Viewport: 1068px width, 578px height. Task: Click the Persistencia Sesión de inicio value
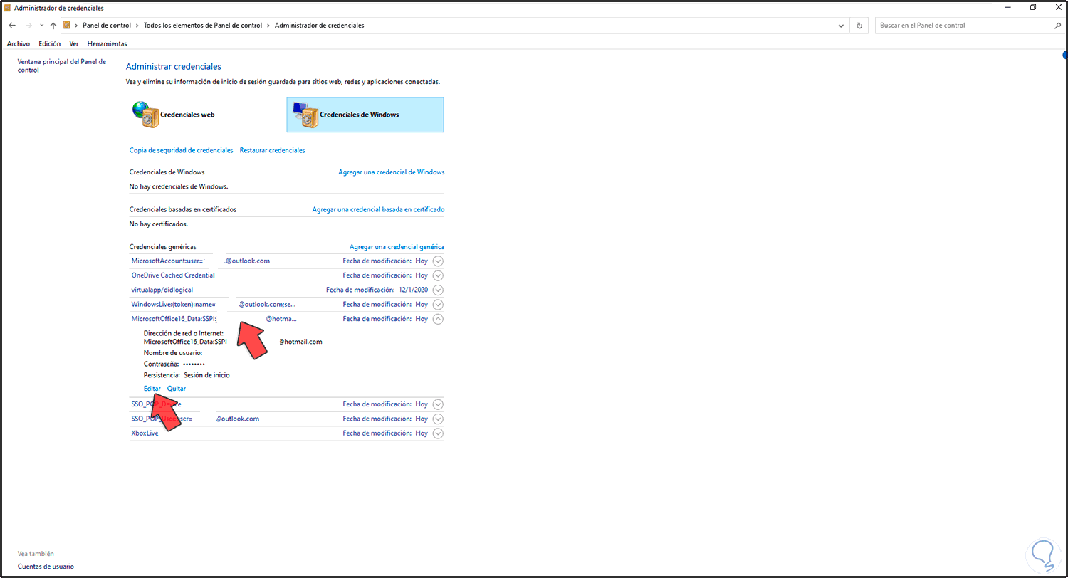(x=206, y=374)
